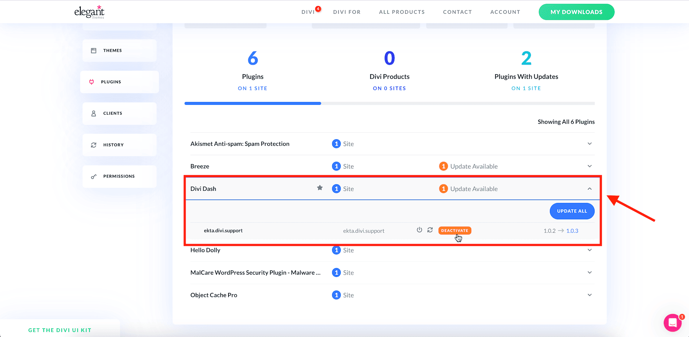
Task: Collapse the Divi Dash plugin row
Action: coord(589,189)
